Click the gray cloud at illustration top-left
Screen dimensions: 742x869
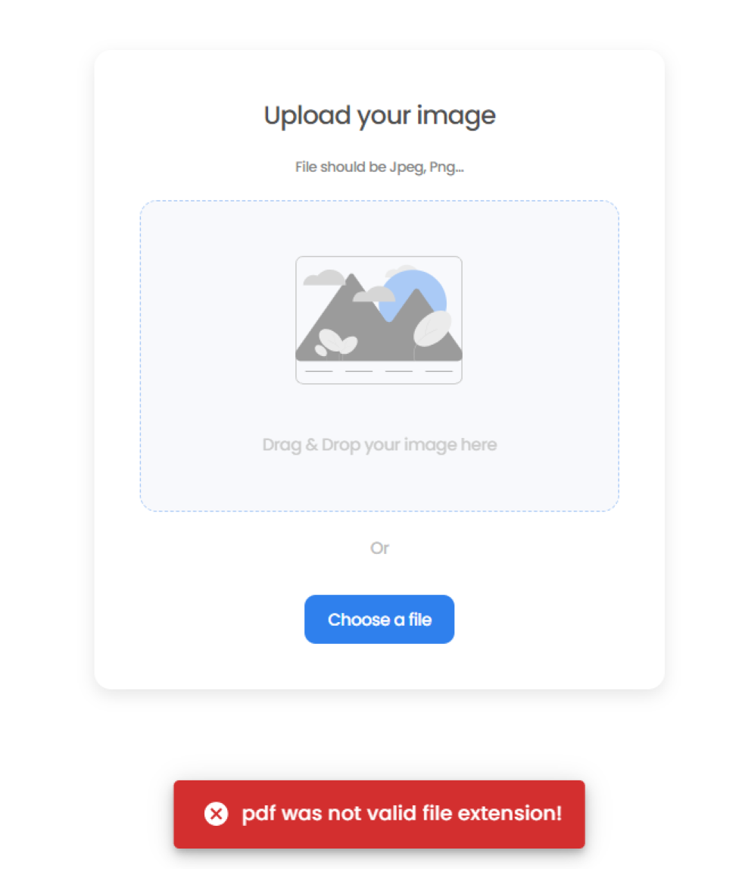click(x=325, y=277)
